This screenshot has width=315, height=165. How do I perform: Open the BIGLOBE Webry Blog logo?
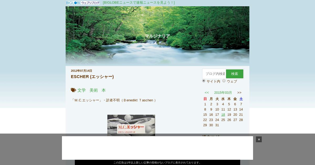tap(83, 3)
